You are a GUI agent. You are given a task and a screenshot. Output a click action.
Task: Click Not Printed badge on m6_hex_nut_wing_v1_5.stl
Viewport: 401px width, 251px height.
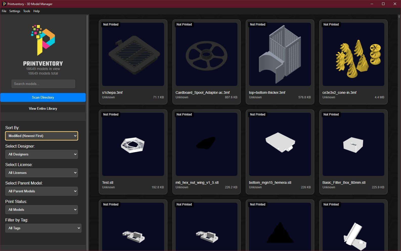click(184, 115)
